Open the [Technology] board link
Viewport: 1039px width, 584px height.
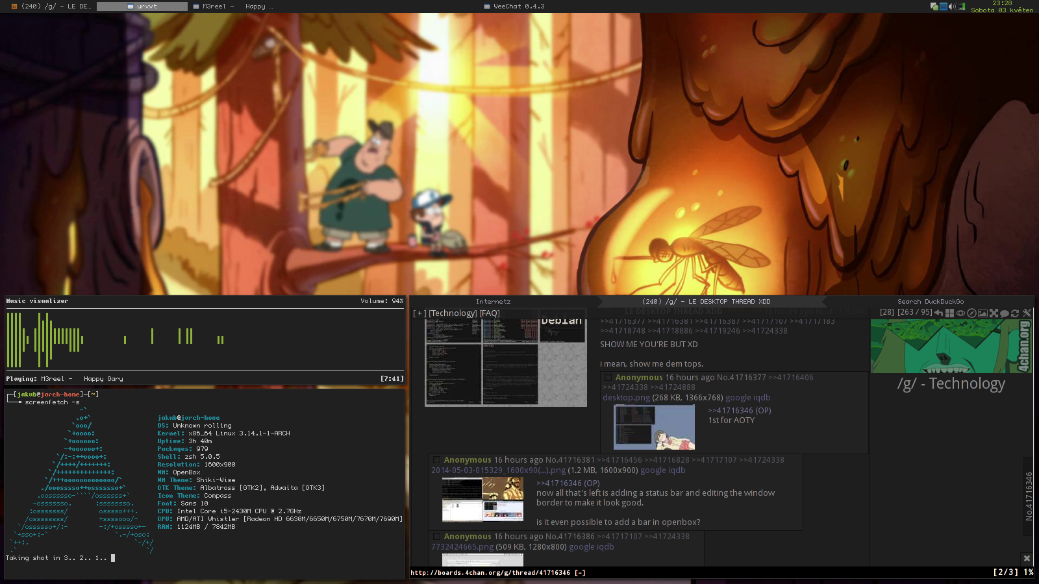tap(453, 313)
